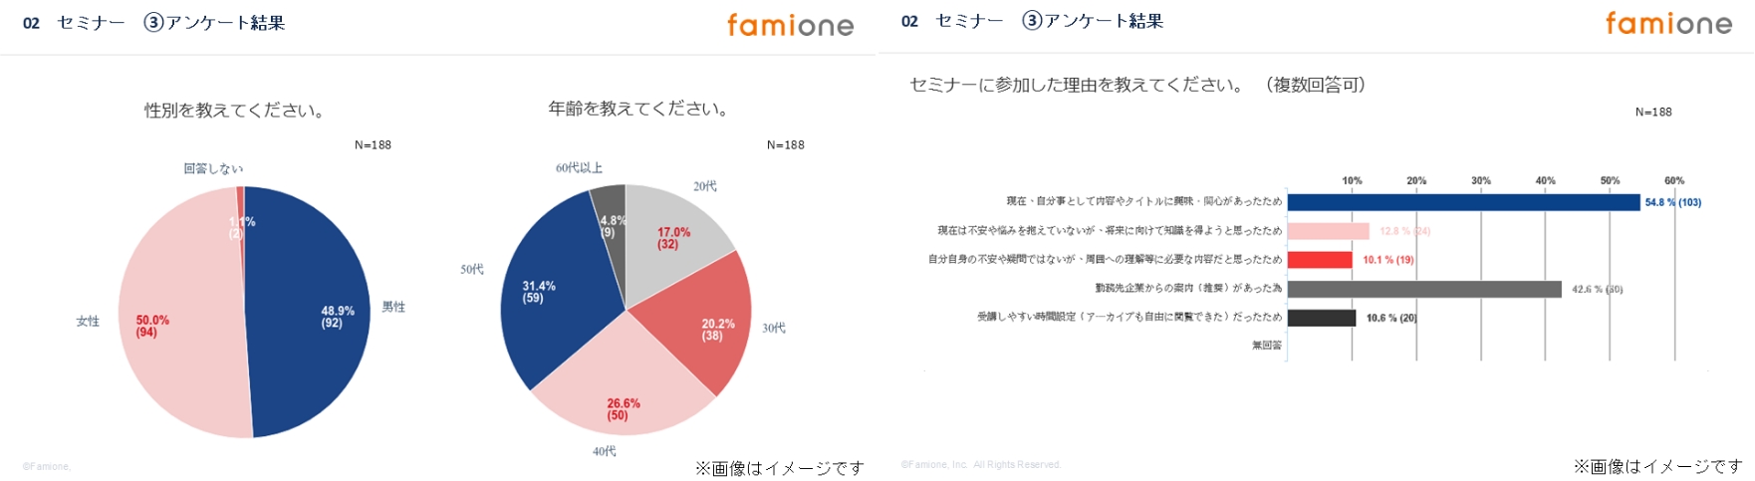The image size is (1755, 481).
Task: Select the red 10.1% (19) bar
Action: click(1319, 260)
